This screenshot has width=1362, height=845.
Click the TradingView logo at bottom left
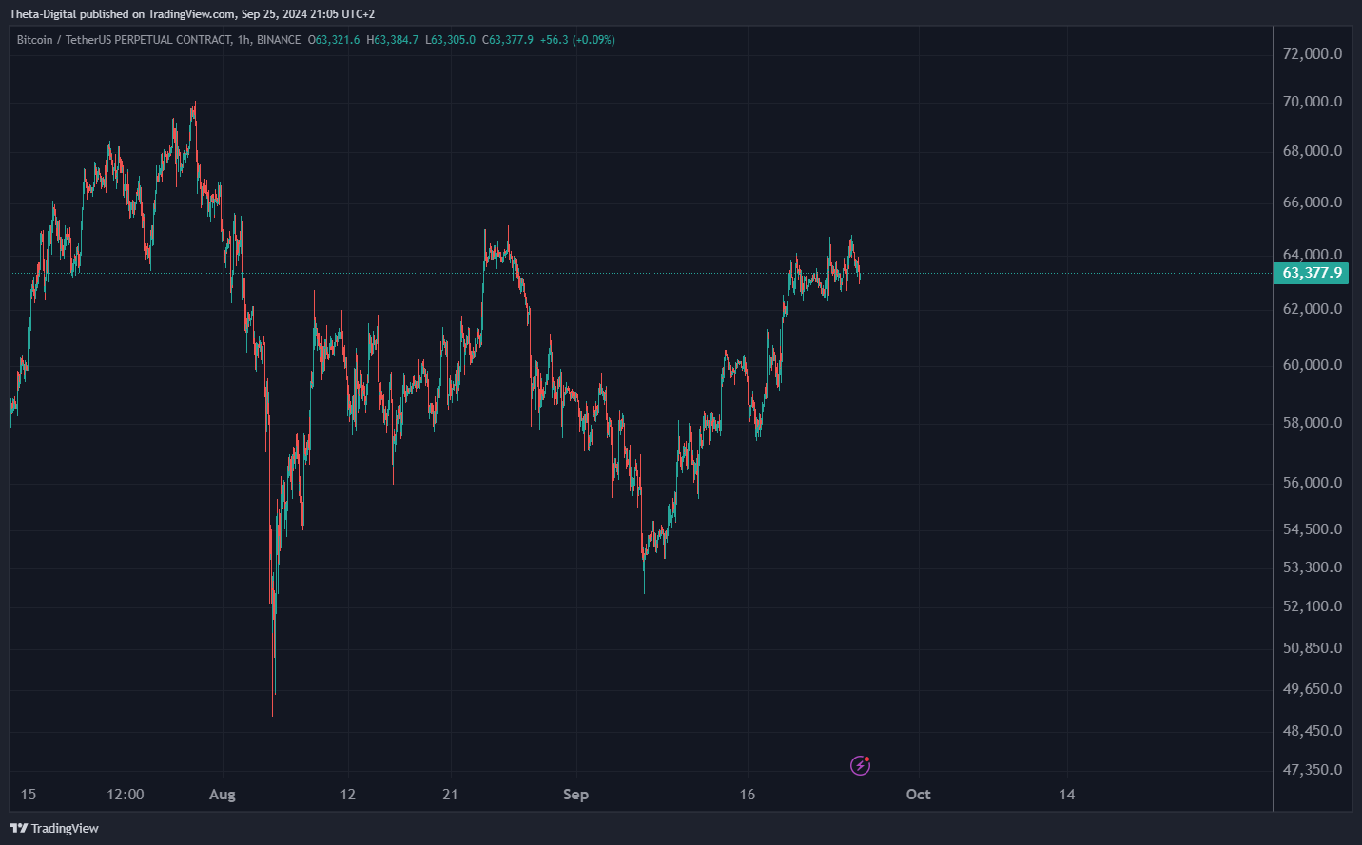pyautogui.click(x=54, y=828)
